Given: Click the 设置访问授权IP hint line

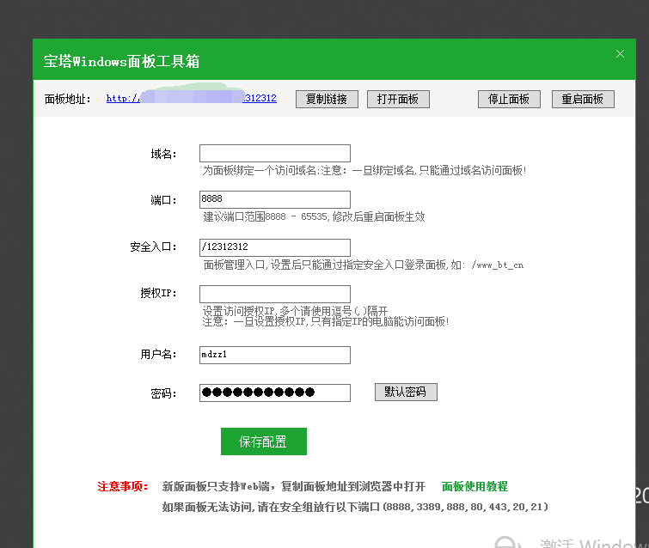Looking at the screenshot, I should [x=295, y=311].
